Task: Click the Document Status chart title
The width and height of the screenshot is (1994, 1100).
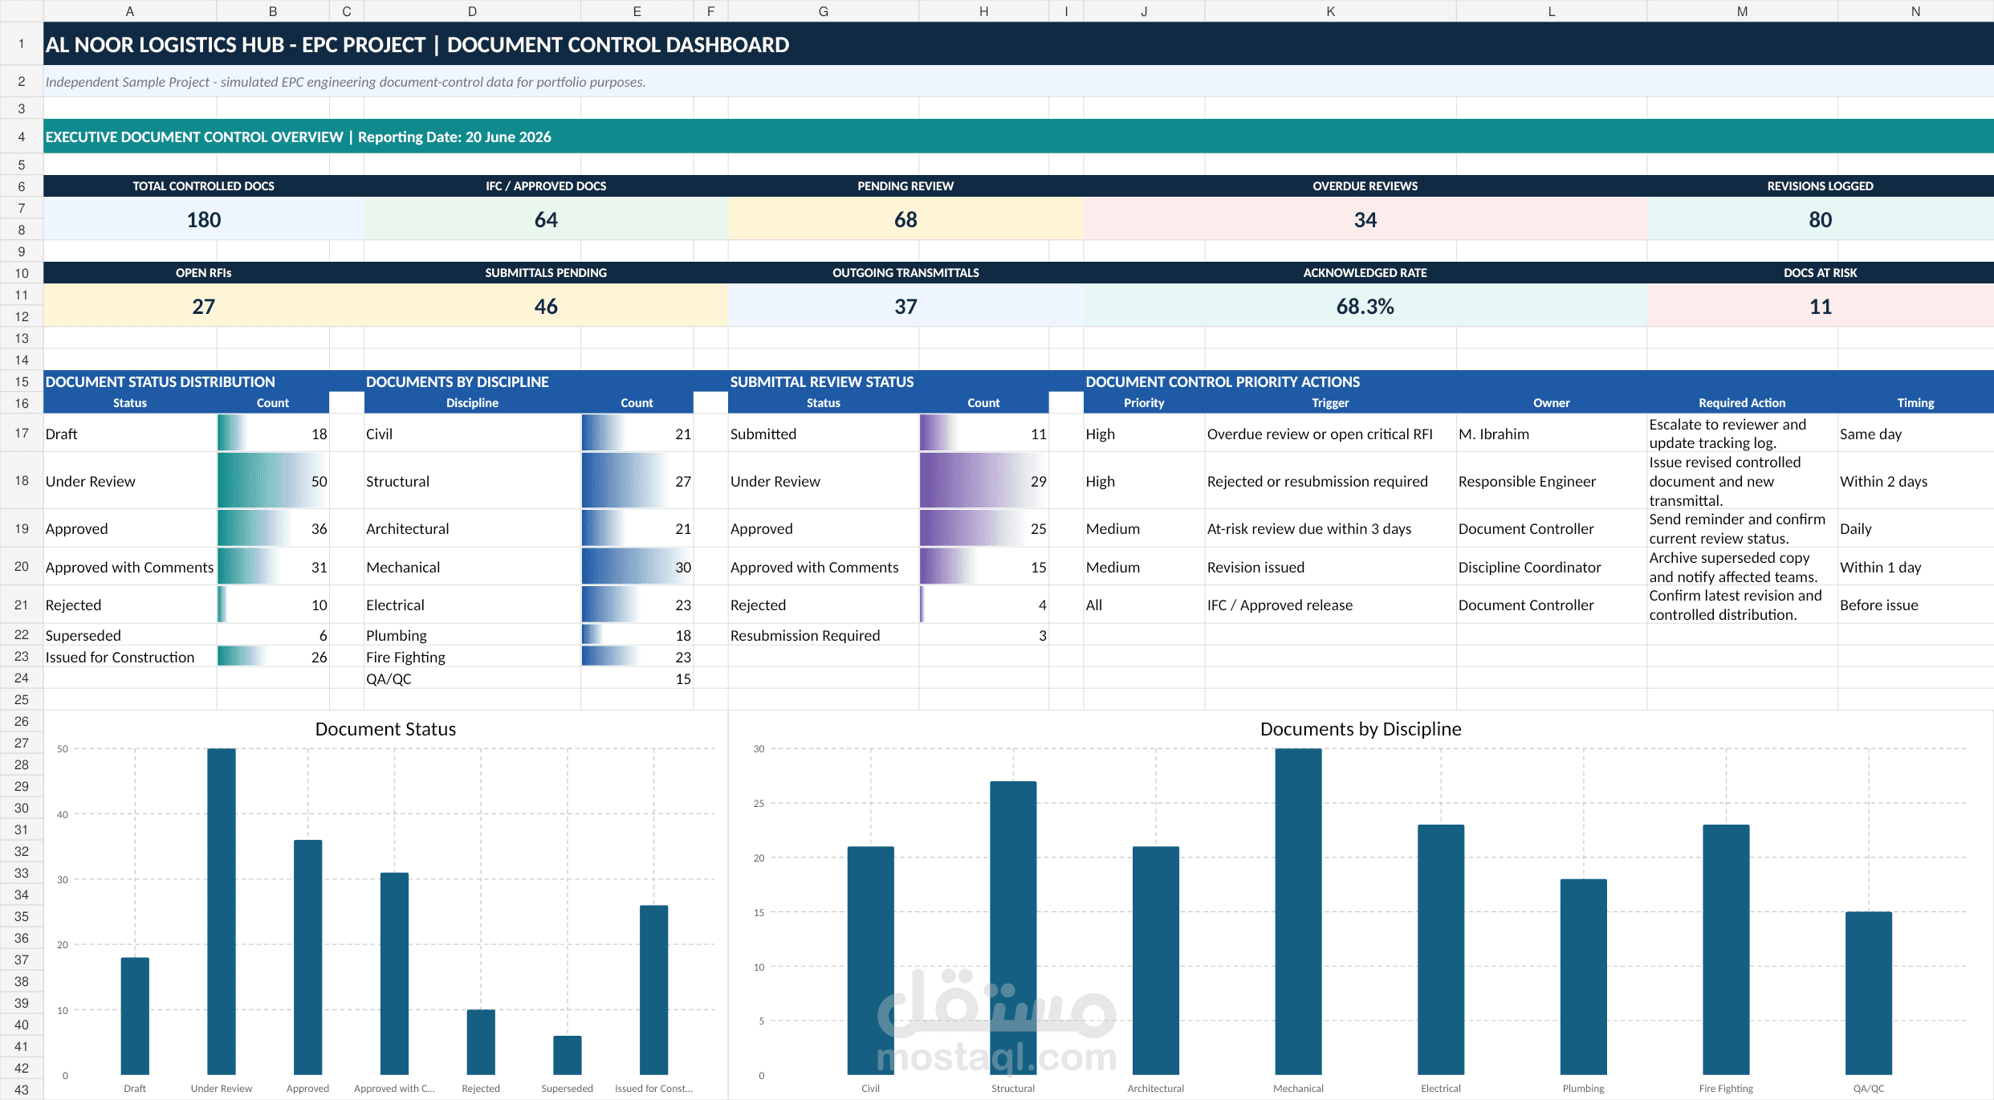Action: click(x=385, y=729)
